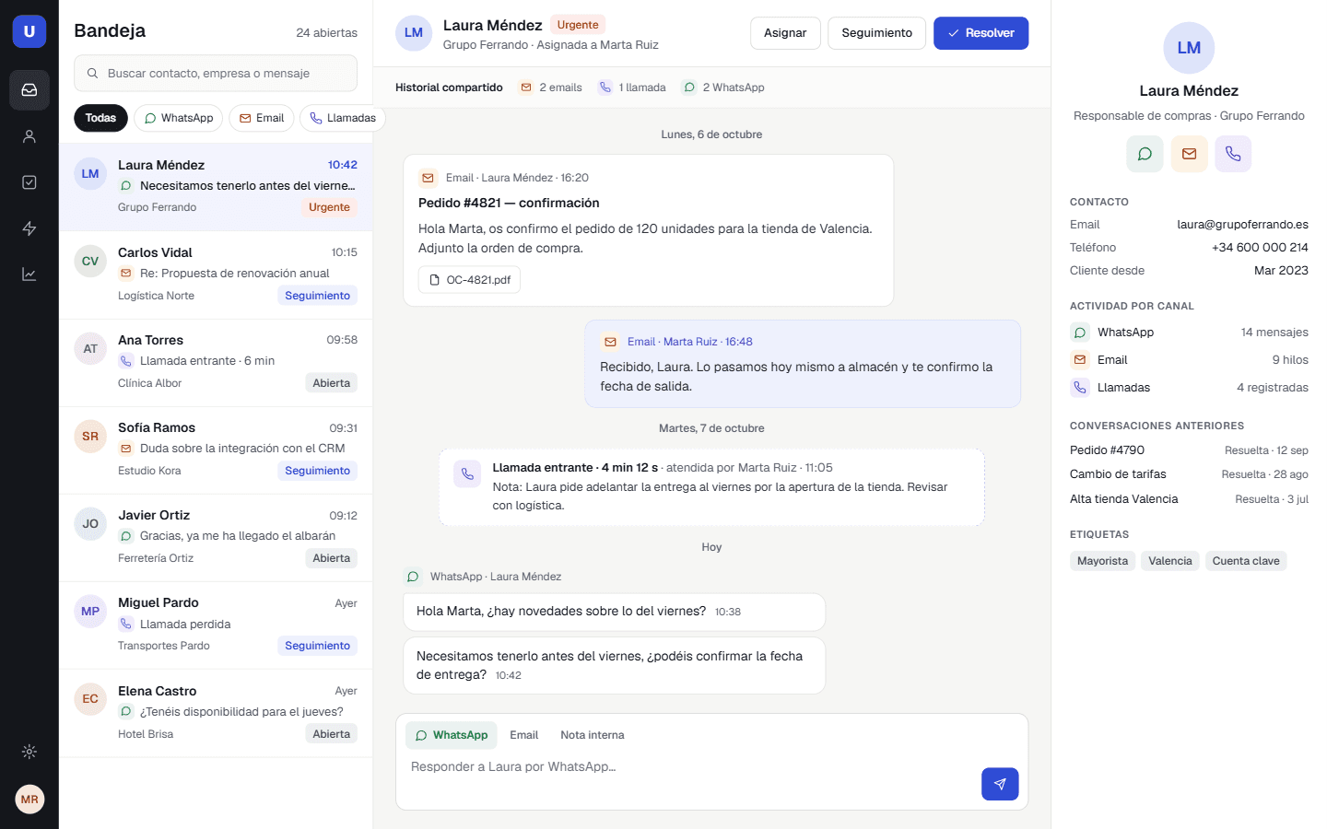
Task: Open the previous conversation Pedido #4790
Action: point(1189,450)
